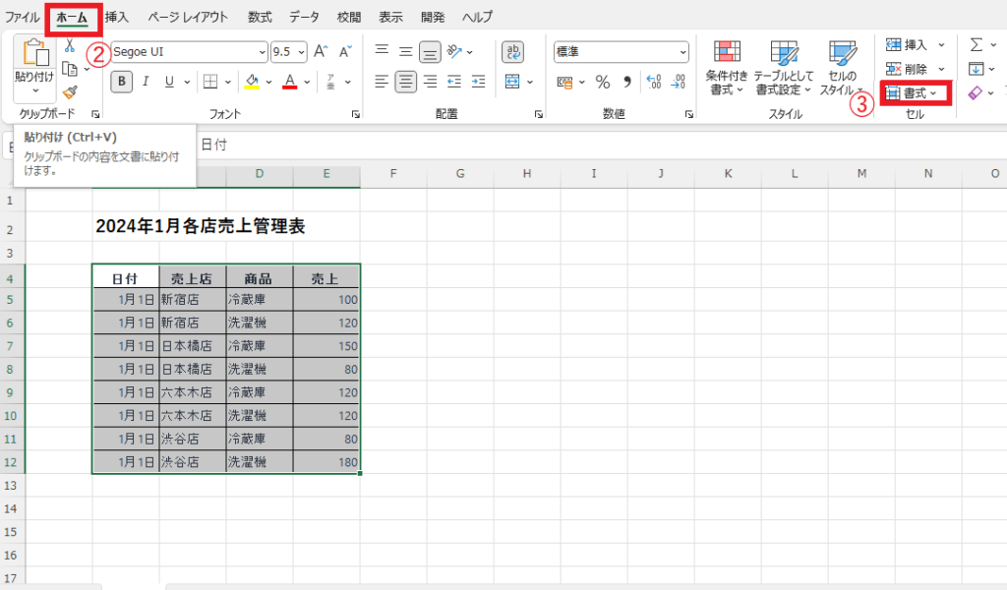The width and height of the screenshot is (1007, 590).
Task: Increase decimal places icon
Action: click(654, 82)
